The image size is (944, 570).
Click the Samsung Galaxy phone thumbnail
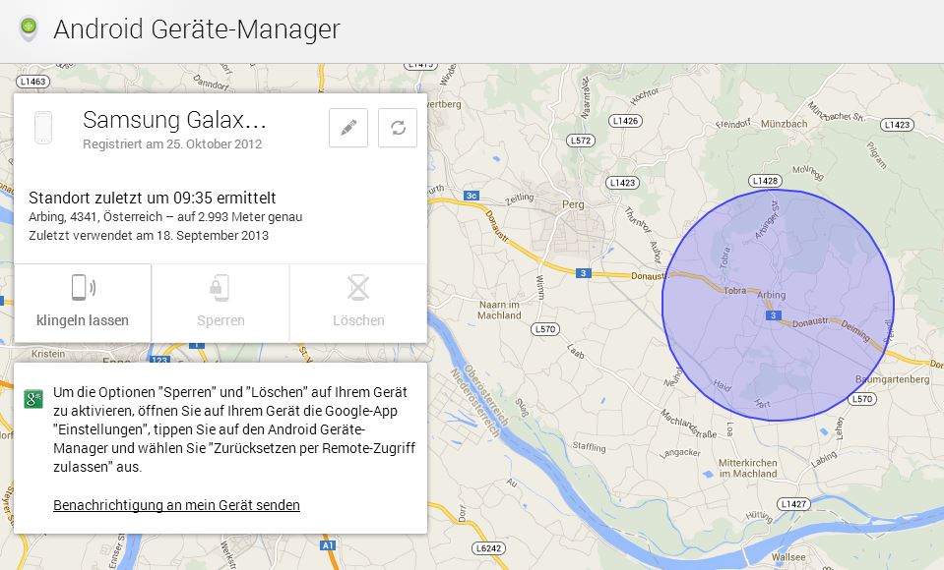44,128
